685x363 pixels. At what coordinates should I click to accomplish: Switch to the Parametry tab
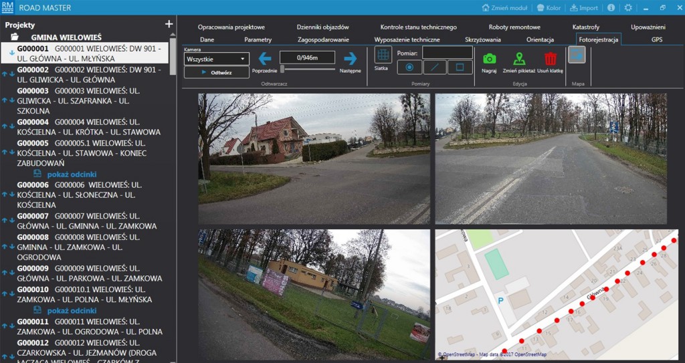pyautogui.click(x=258, y=39)
